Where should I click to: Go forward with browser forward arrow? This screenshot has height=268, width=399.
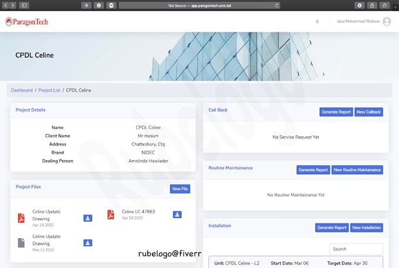[x=13, y=5]
